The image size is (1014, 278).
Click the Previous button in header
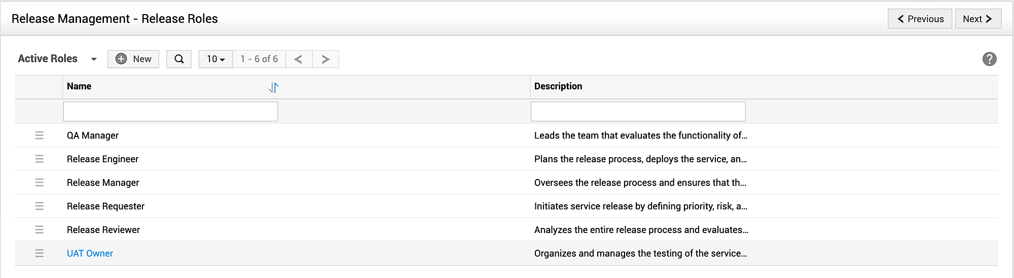tap(920, 19)
